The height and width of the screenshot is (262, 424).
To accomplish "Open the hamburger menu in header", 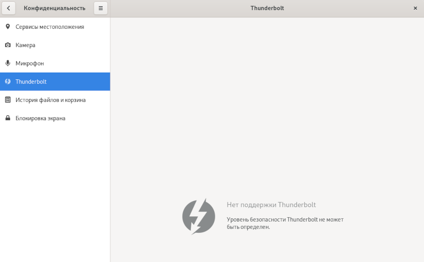I will [x=101, y=8].
